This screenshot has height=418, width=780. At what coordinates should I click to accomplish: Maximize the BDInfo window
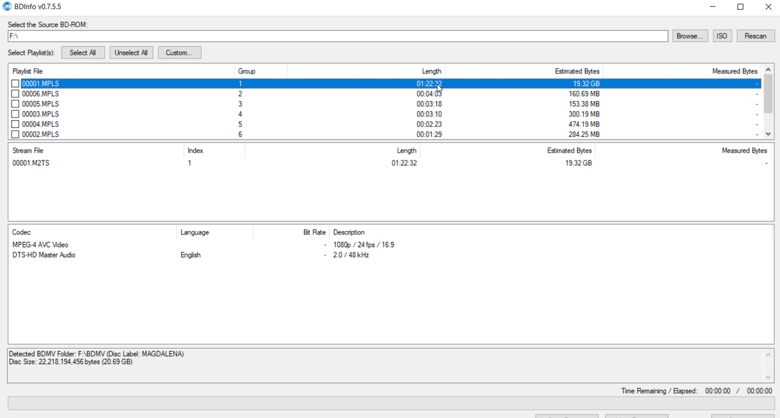[x=740, y=7]
